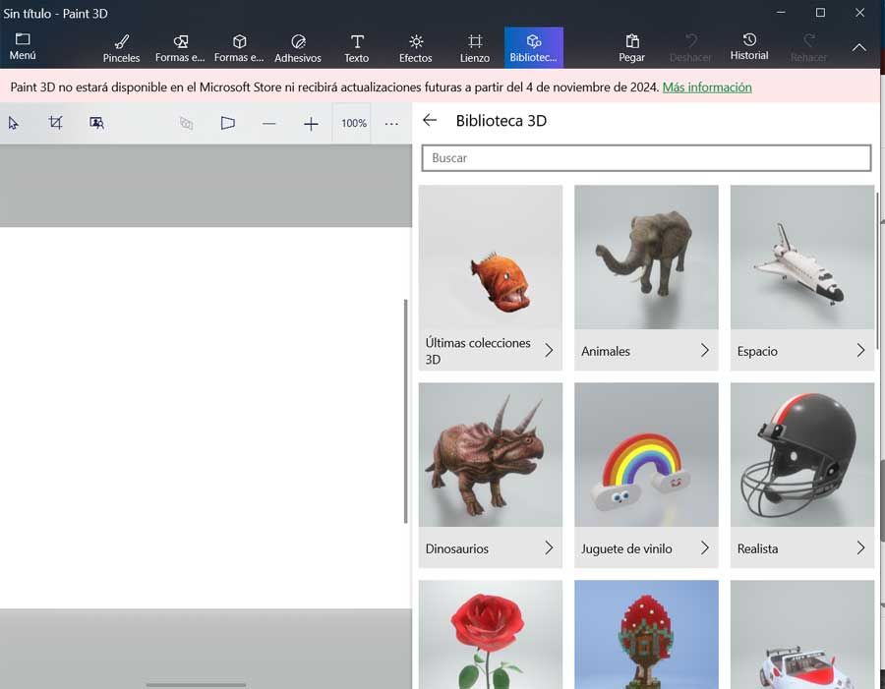Image resolution: width=885 pixels, height=689 pixels.
Task: Use the magic selection tool
Action: (x=96, y=123)
